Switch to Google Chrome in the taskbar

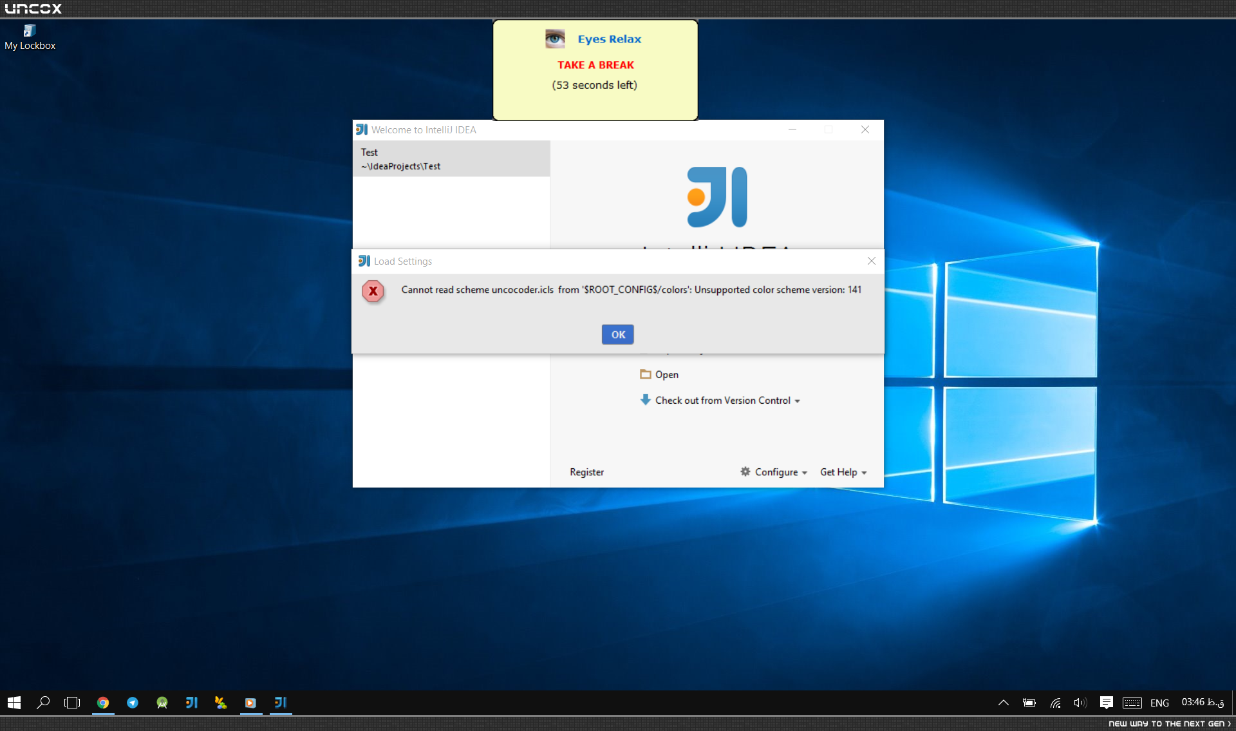tap(103, 703)
